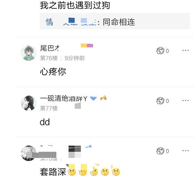
Task: Open avatar of the '套路深' commenter
Action: point(29,153)
